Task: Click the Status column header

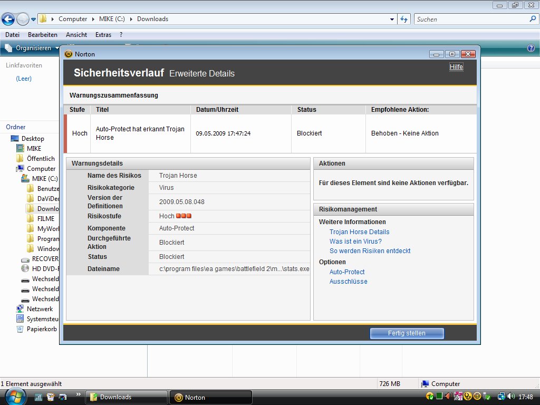Action: 329,110
